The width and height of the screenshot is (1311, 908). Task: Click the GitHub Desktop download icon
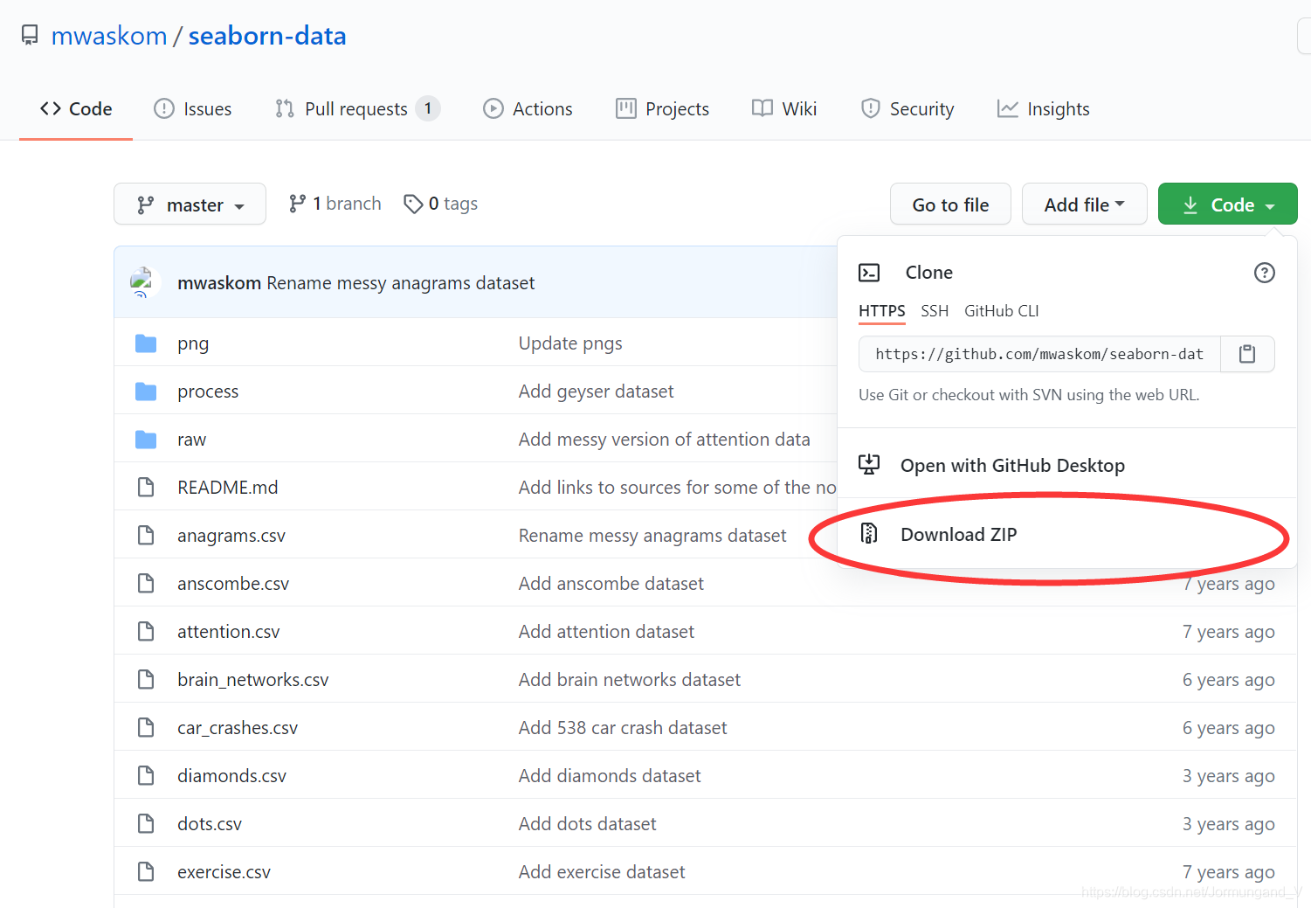tap(869, 464)
